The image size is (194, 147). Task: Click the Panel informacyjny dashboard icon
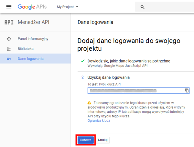[9, 39]
